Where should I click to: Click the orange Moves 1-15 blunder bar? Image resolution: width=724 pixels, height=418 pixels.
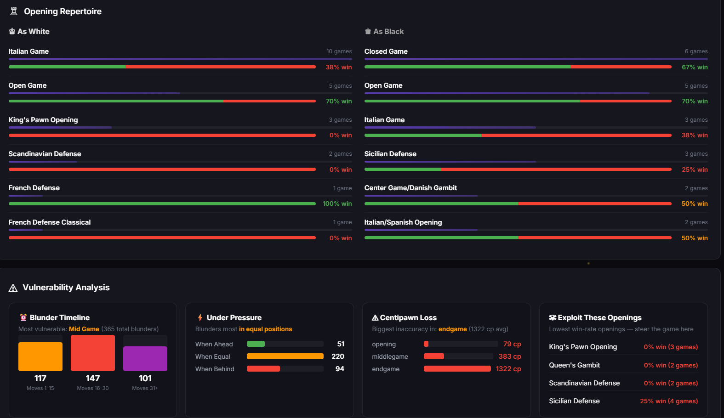tap(40, 356)
